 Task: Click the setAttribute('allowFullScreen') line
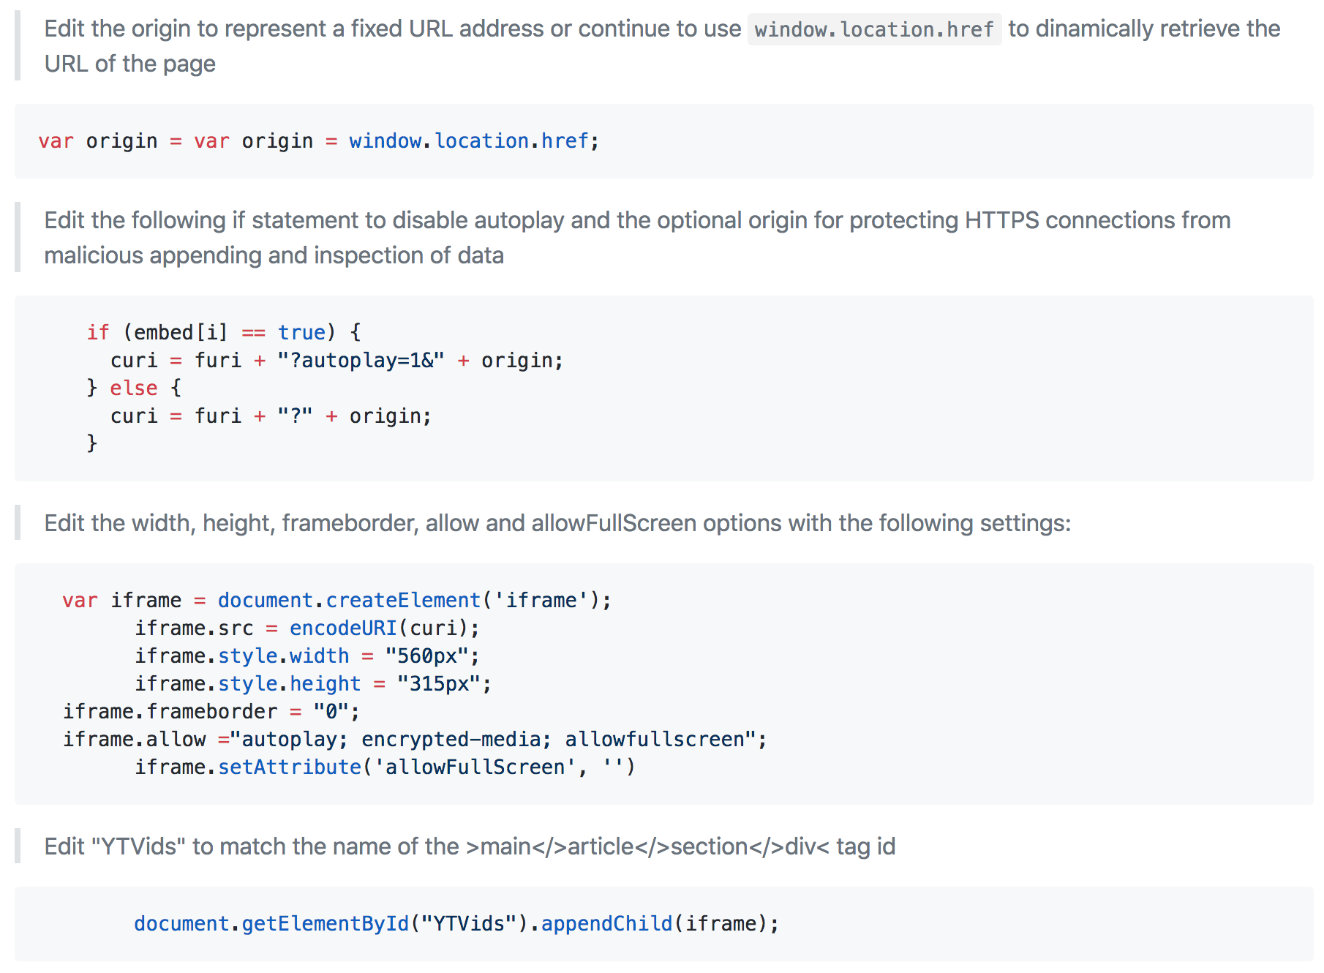tap(385, 767)
